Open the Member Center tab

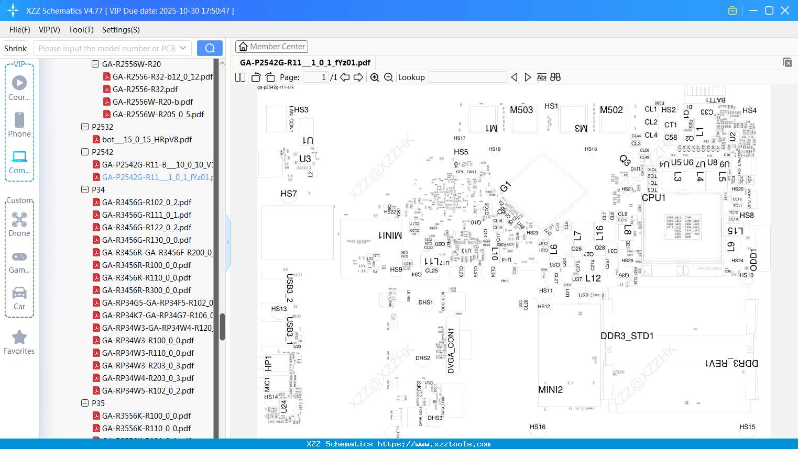pyautogui.click(x=271, y=47)
